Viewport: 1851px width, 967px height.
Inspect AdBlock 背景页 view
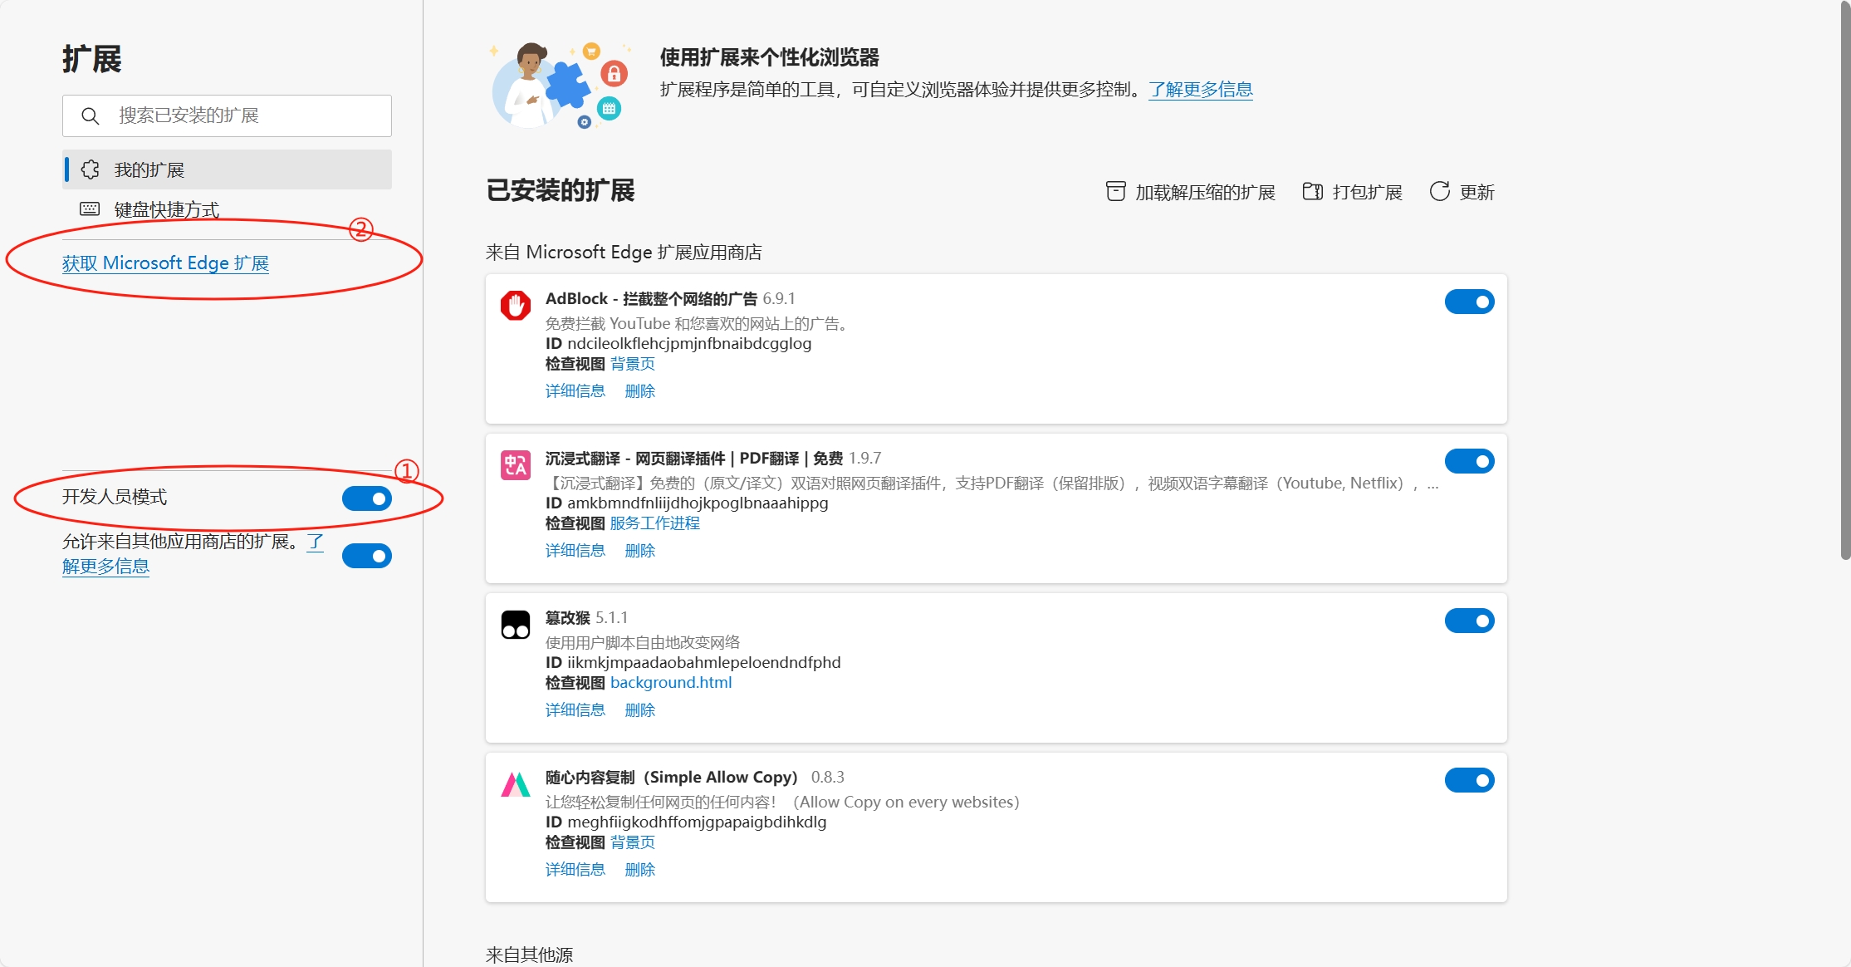[x=633, y=364]
